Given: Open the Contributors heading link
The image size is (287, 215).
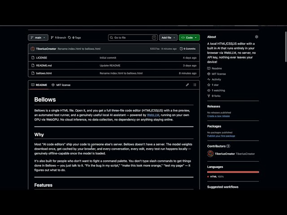Looking at the screenshot, I should [218, 146].
